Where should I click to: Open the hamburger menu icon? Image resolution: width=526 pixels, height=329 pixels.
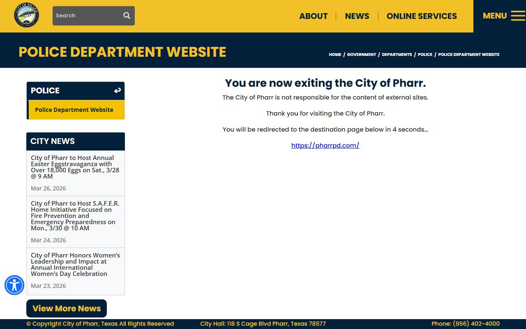518,16
